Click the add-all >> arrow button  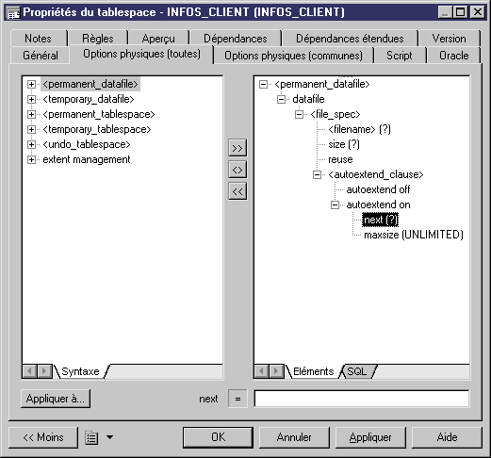237,148
